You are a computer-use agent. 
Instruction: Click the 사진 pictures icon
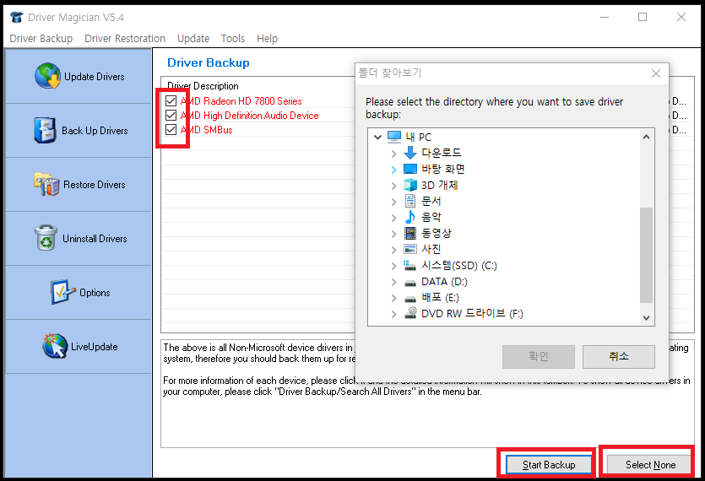pyautogui.click(x=410, y=249)
